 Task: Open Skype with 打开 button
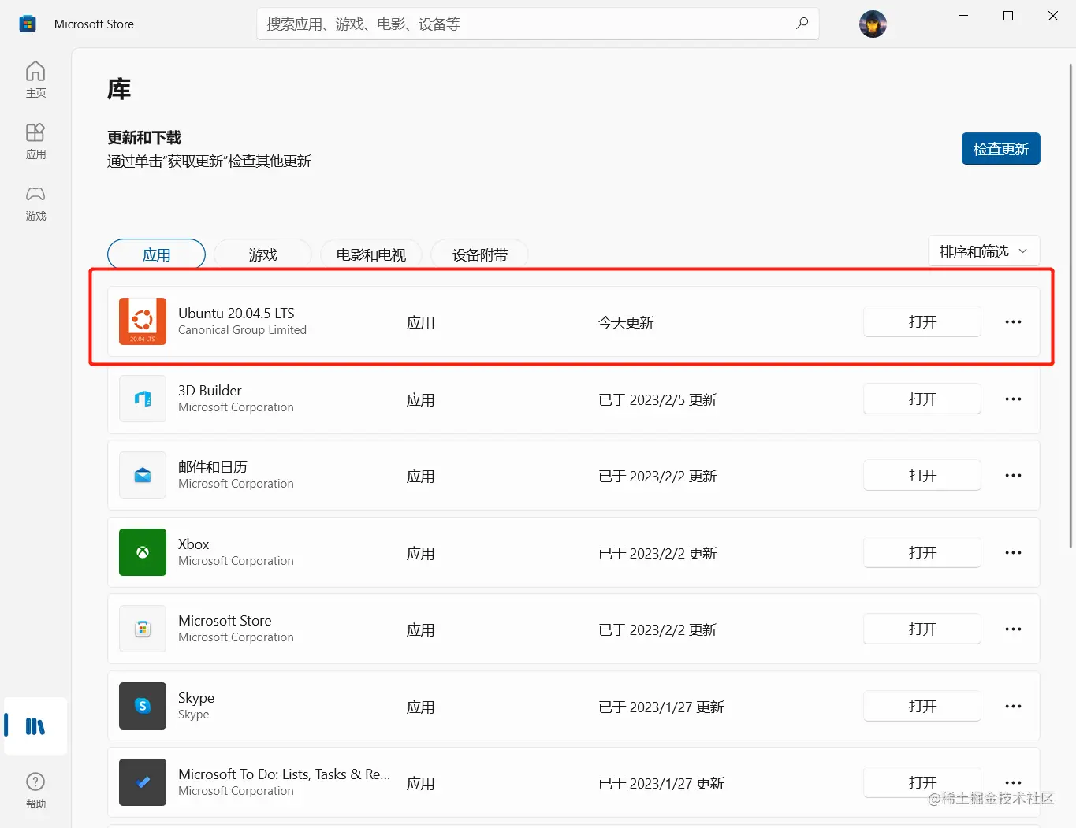tap(922, 706)
